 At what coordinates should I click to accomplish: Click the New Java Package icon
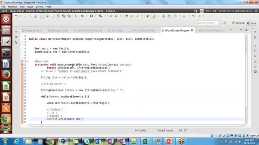[x=111, y=16]
